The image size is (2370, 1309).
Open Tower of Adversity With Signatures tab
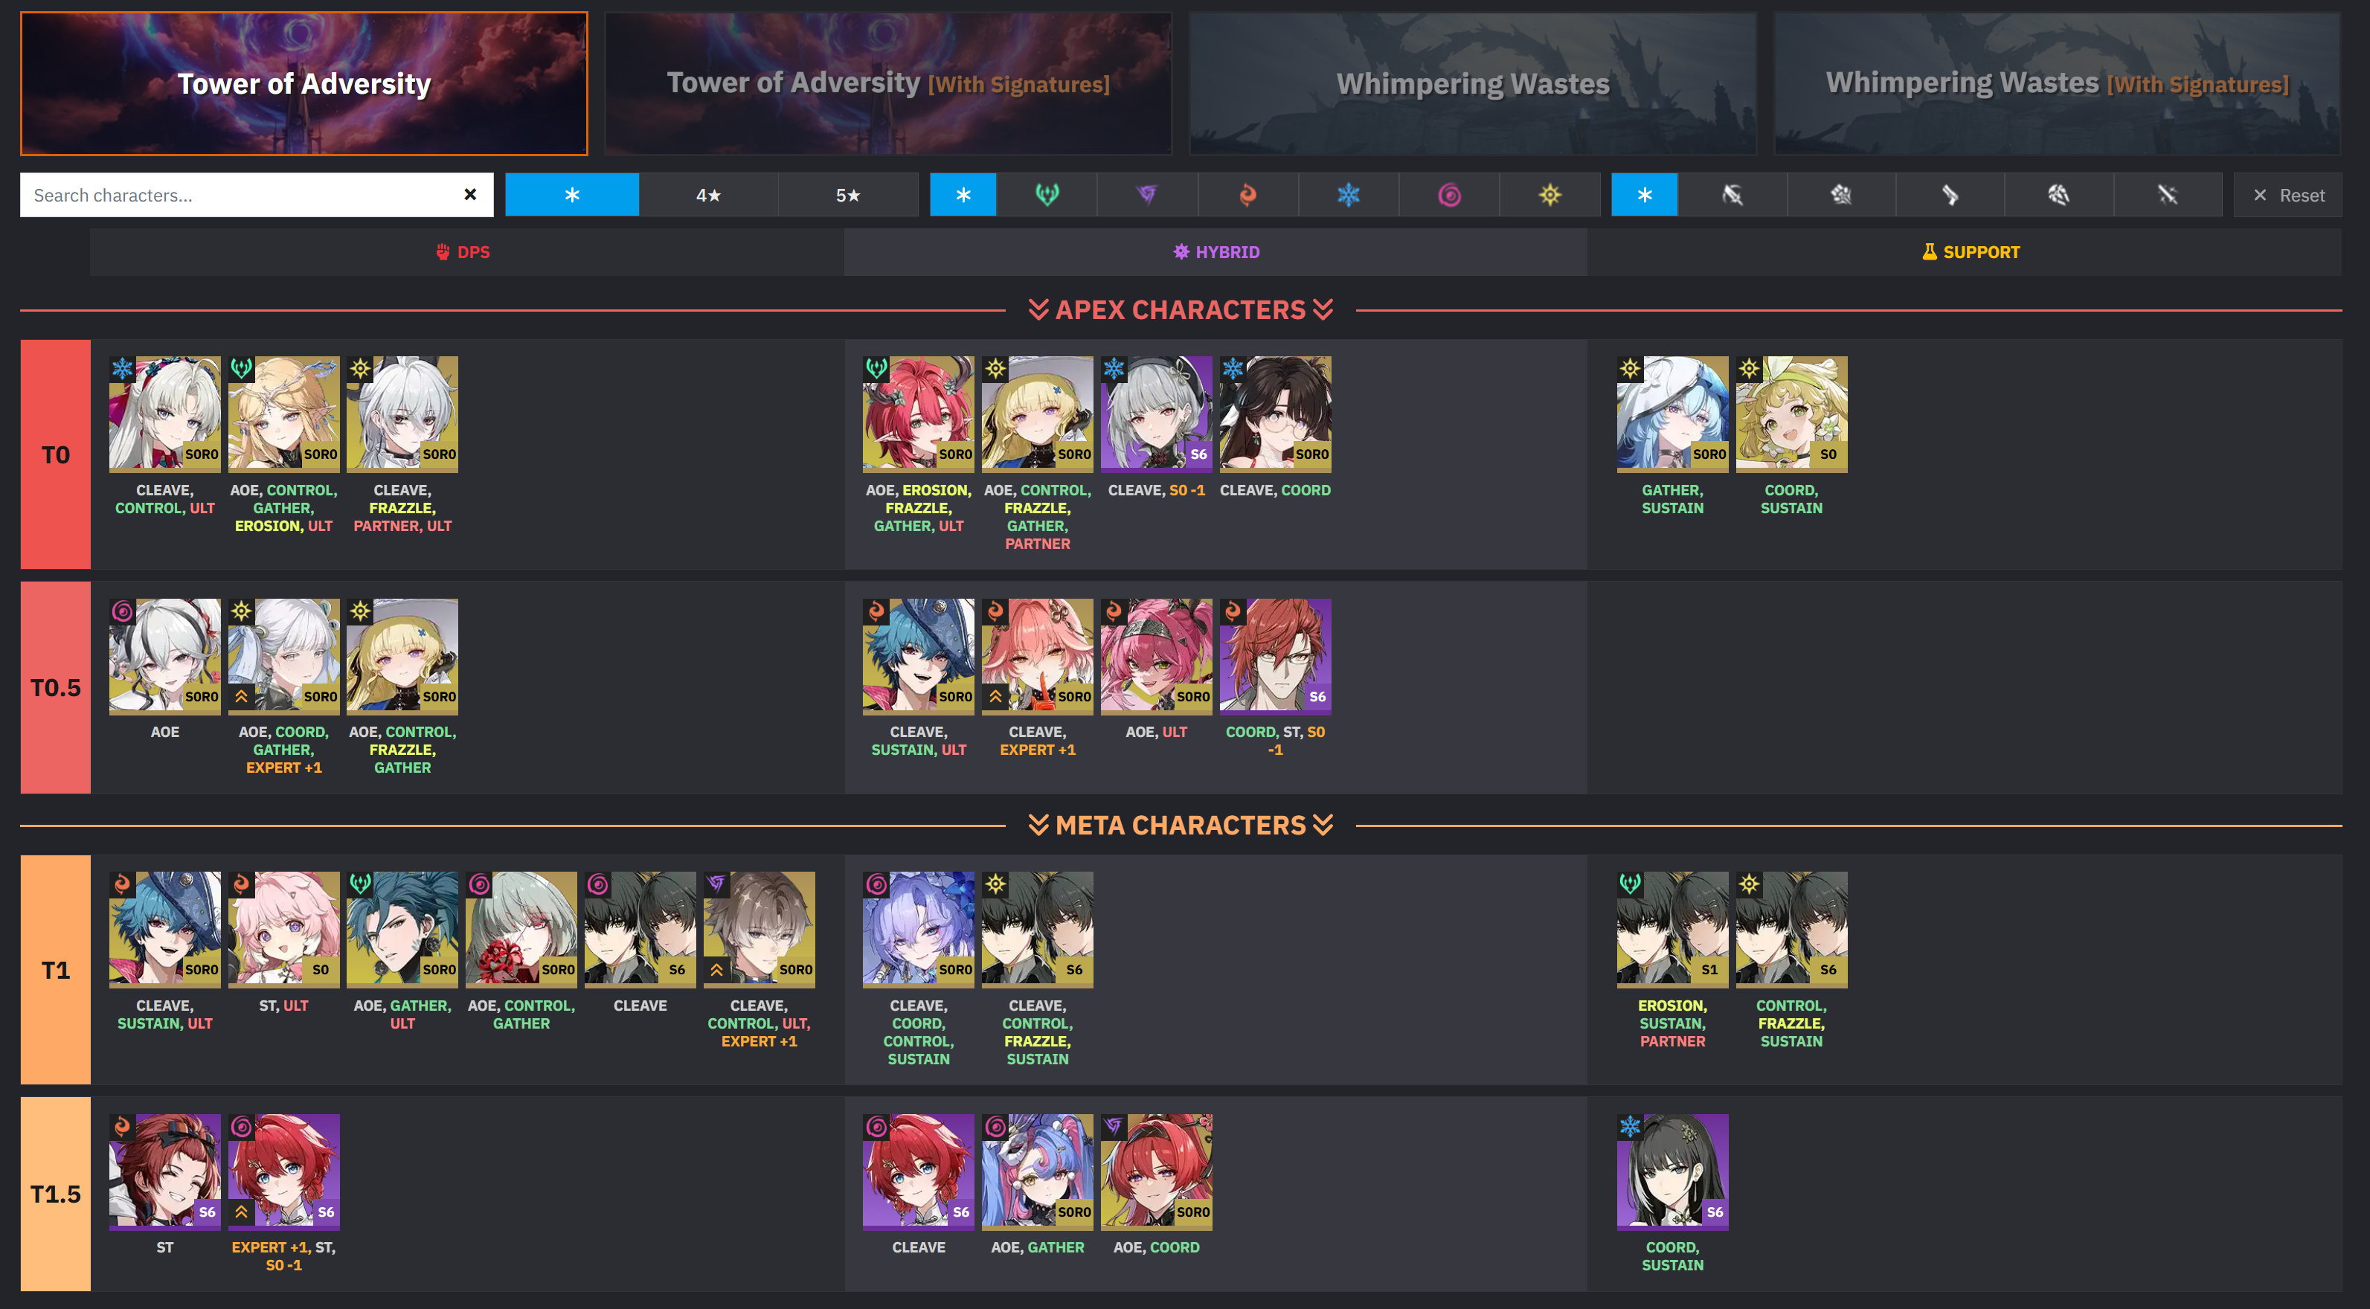tap(888, 84)
